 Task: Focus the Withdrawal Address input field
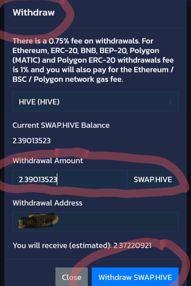pos(95,222)
